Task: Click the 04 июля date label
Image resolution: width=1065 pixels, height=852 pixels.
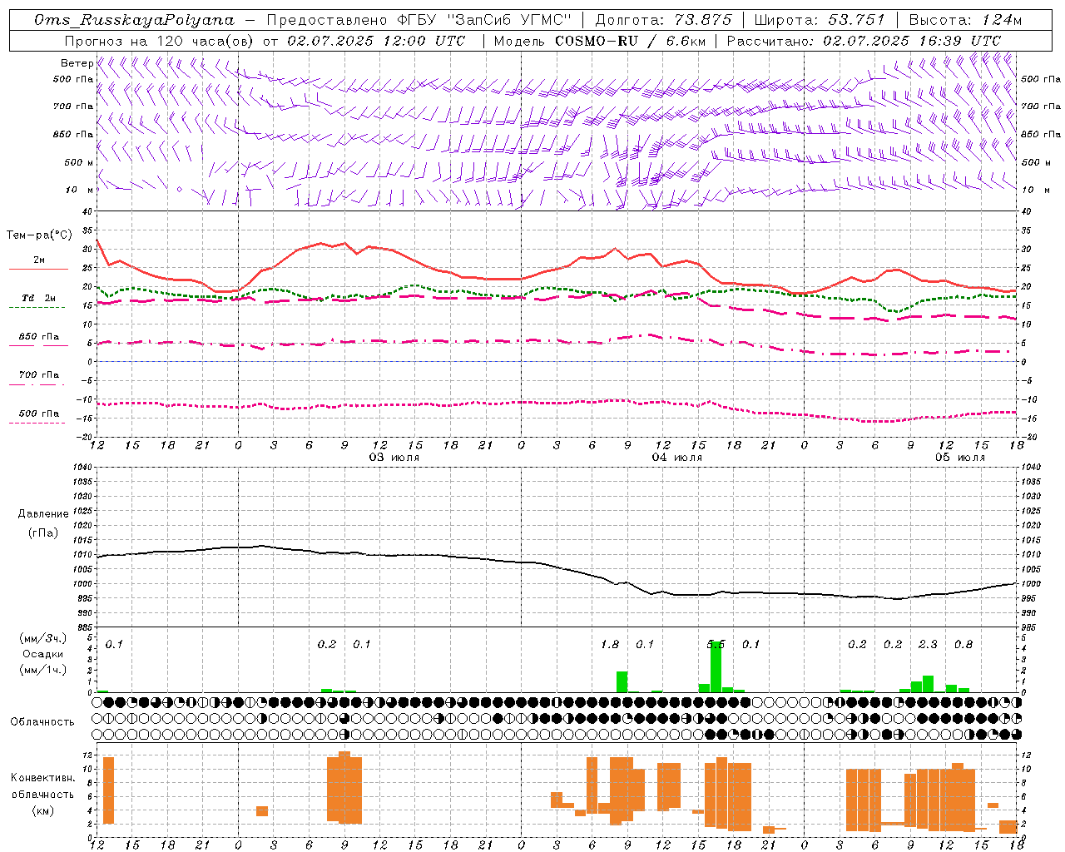Action: pyautogui.click(x=676, y=458)
